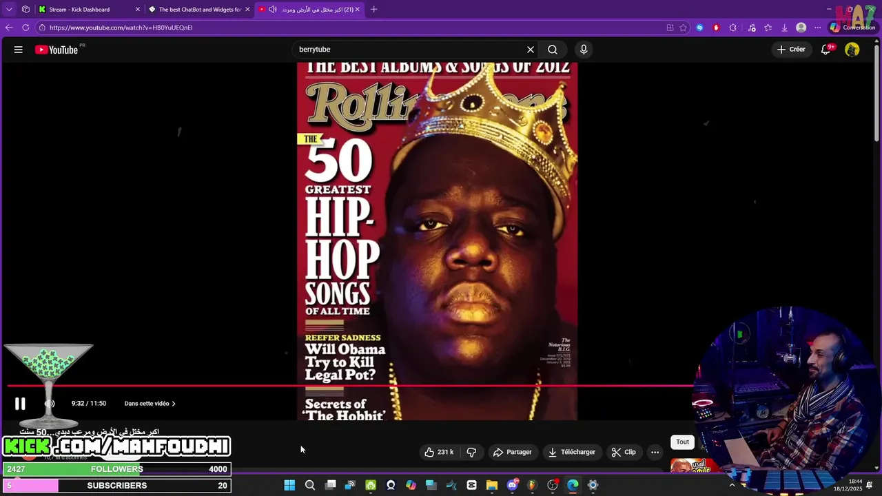Open Task View on the taskbar
This screenshot has height=496, width=882.
[x=331, y=485]
